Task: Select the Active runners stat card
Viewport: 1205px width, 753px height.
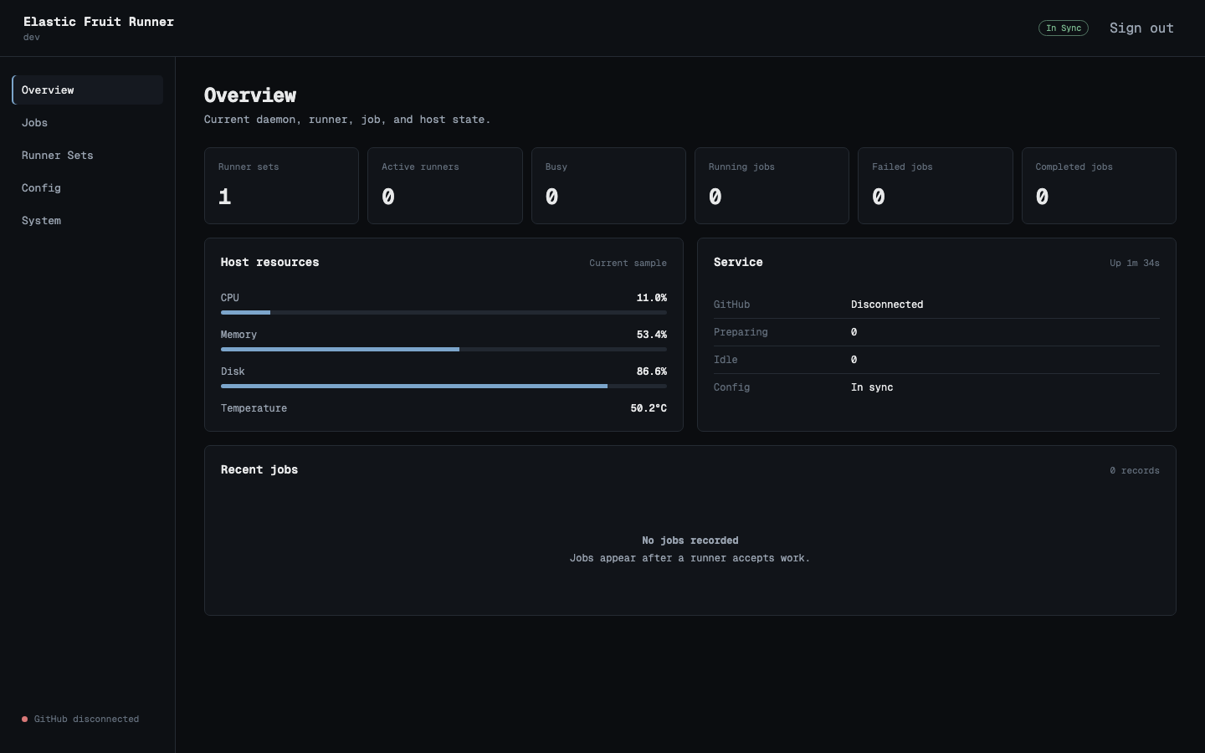Action: click(445, 186)
